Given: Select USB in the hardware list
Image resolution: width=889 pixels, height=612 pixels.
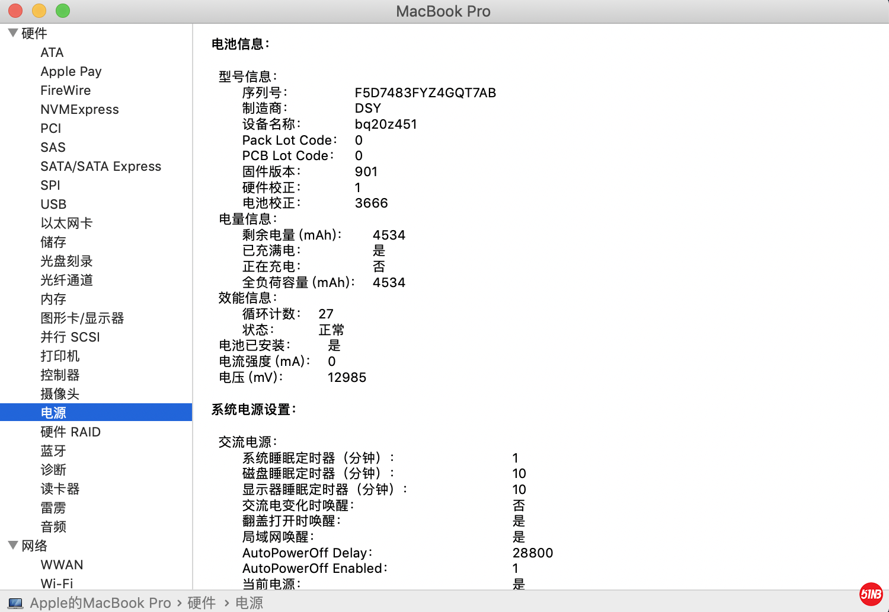Looking at the screenshot, I should click(53, 204).
